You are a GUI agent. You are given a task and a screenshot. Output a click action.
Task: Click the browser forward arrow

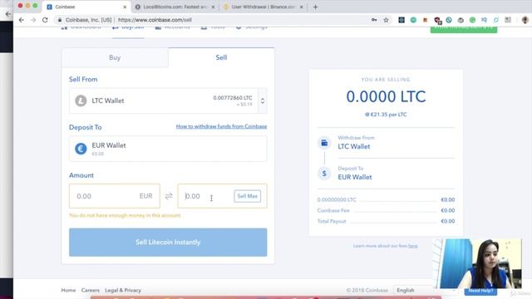coord(33,20)
